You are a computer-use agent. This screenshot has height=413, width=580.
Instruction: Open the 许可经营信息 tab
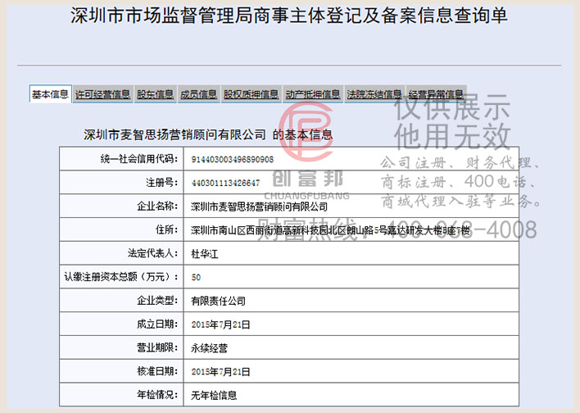103,95
